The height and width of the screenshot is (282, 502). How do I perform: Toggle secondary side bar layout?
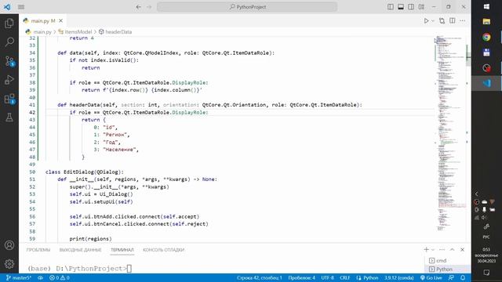point(411,7)
